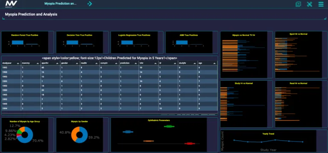The height and width of the screenshot is (153, 328).
Task: Click the Myopia Prediction and Analysis title
Action: [x=31, y=14]
